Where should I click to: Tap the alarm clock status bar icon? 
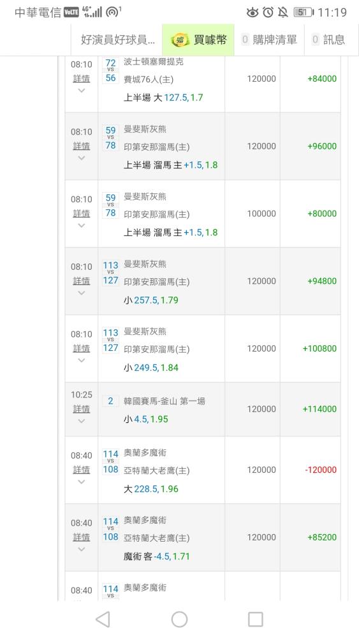click(268, 12)
